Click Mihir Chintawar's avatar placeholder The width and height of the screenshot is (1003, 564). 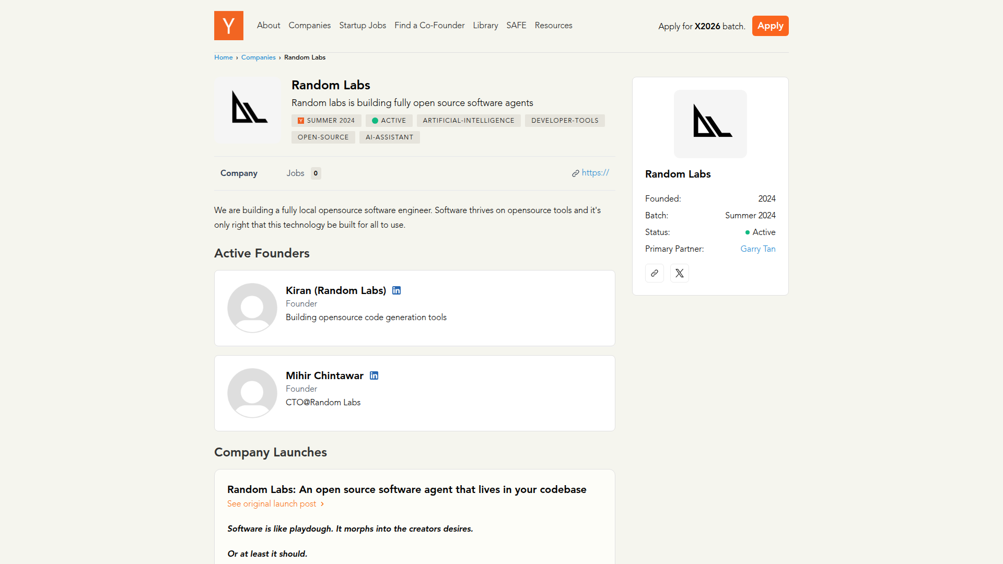point(252,393)
